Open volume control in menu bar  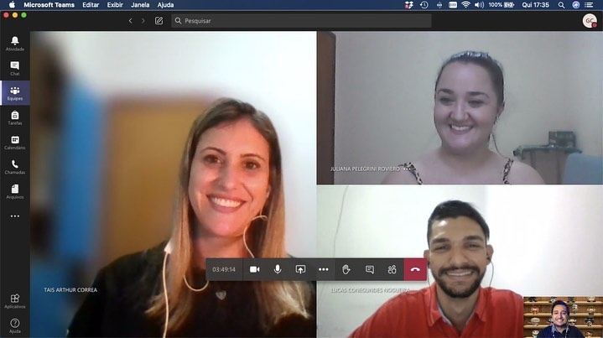coord(479,5)
